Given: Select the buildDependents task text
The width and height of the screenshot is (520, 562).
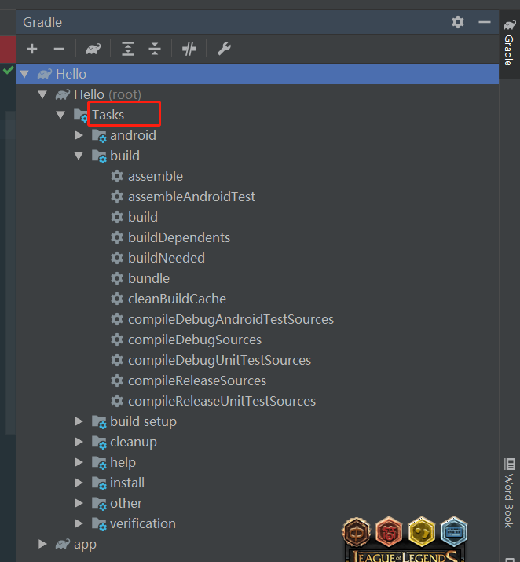Looking at the screenshot, I should point(179,237).
